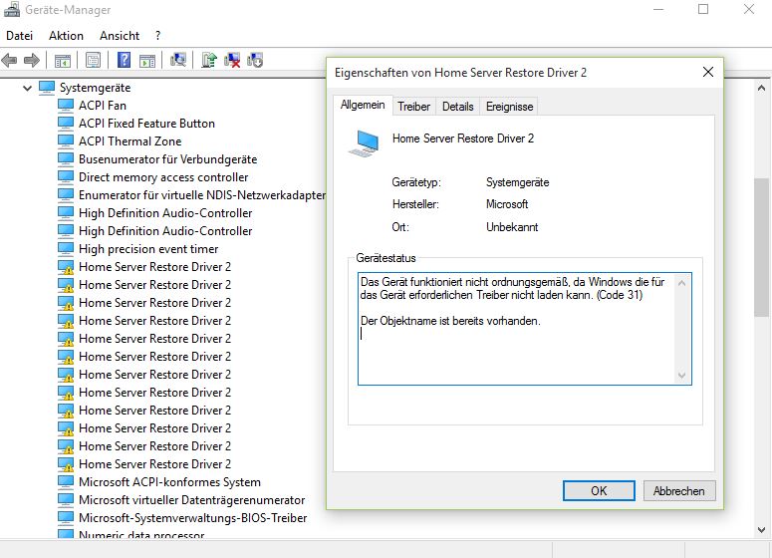The image size is (772, 558).
Task: Open the Datei menu
Action: 20,36
